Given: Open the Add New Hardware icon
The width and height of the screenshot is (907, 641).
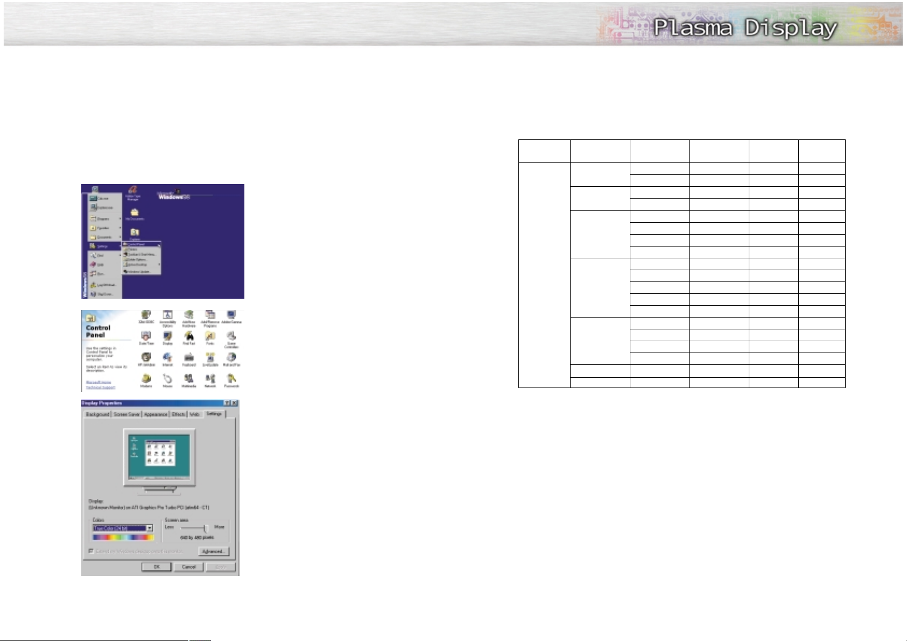Looking at the screenshot, I should [189, 318].
